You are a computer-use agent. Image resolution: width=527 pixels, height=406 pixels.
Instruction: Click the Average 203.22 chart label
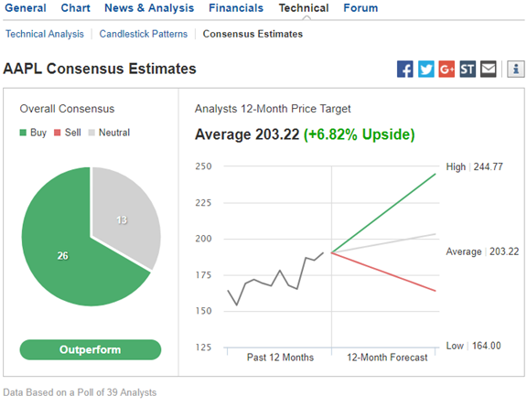pos(482,251)
